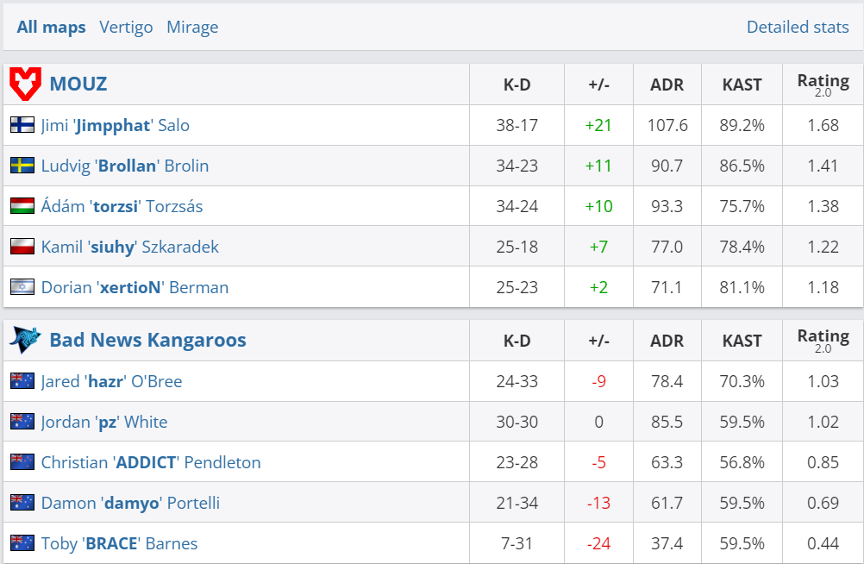
Task: Open Toby 'BRACE' Barnes player profile
Action: [119, 543]
